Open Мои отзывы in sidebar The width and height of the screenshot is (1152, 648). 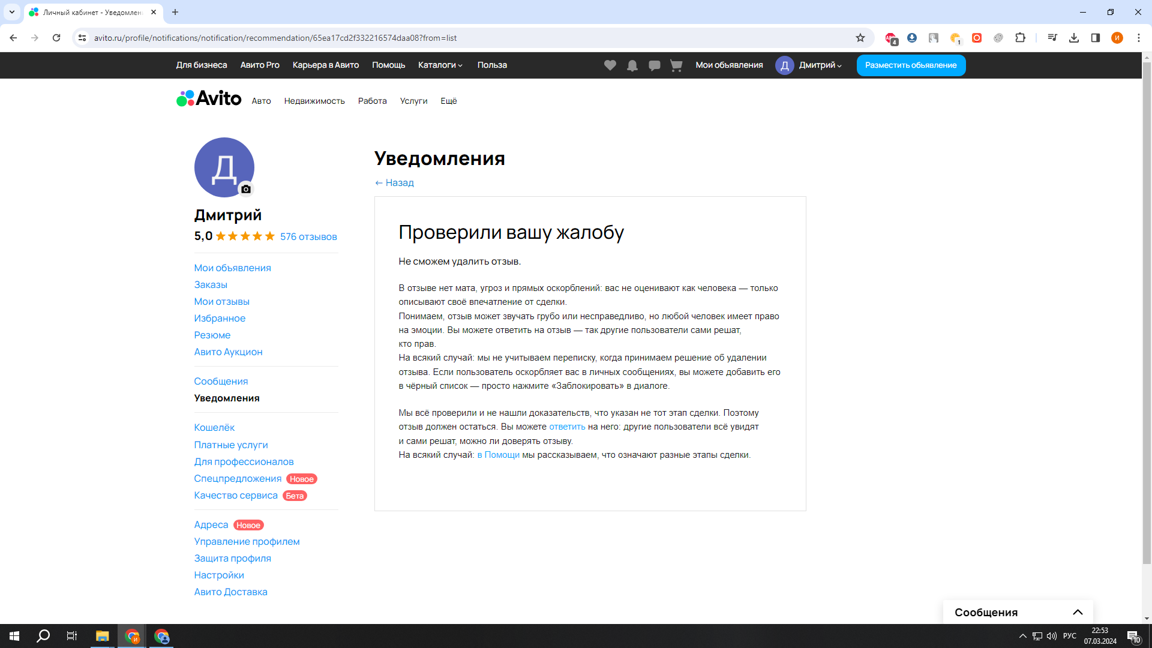point(221,302)
